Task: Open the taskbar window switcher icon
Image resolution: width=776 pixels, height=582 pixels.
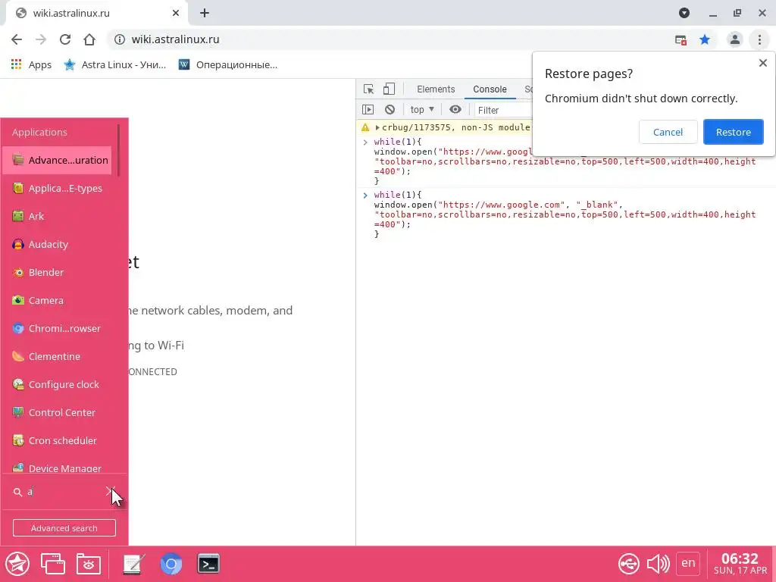Action: click(52, 564)
